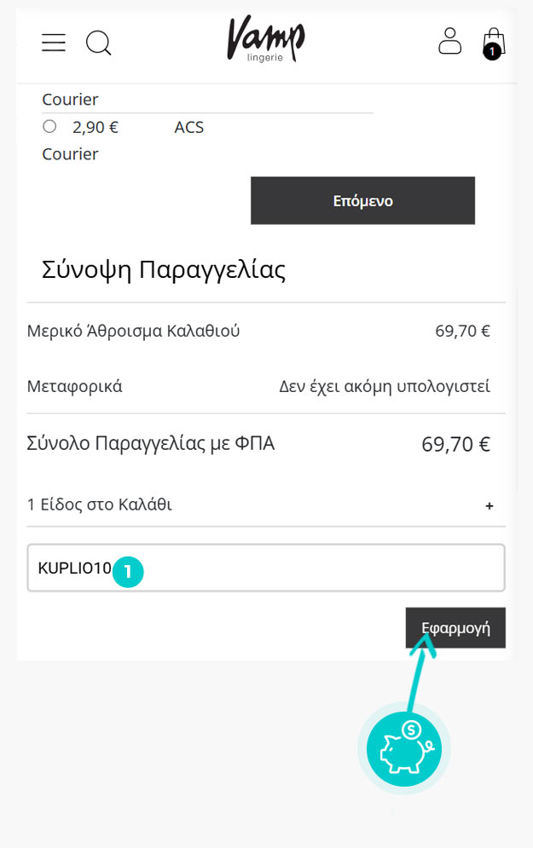Click the order total 69,70 € amount
Screen dimensions: 533x848
455,444
